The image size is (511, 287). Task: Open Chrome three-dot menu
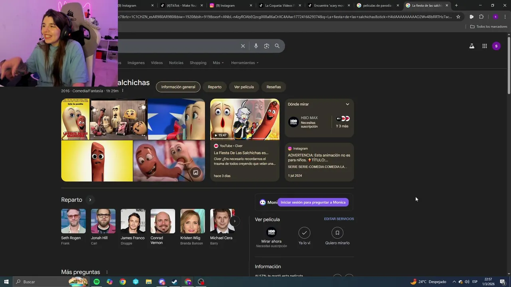point(504,17)
